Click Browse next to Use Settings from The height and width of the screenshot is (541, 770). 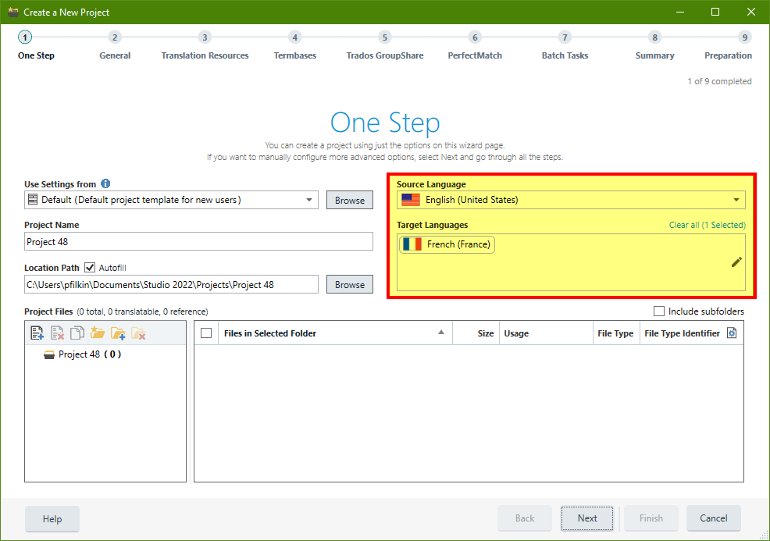click(350, 200)
